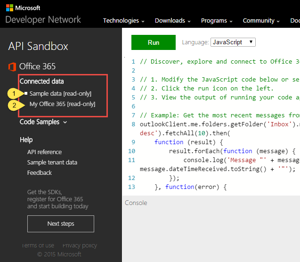
Task: Click the yellow callout marker number 2
Action: pyautogui.click(x=14, y=104)
